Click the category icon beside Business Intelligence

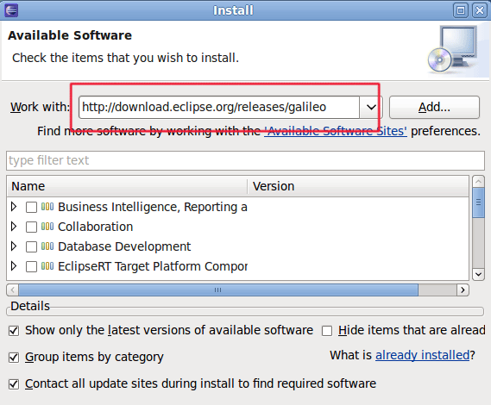point(47,207)
